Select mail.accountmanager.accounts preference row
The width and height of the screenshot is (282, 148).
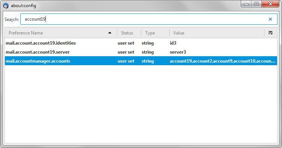(141, 61)
